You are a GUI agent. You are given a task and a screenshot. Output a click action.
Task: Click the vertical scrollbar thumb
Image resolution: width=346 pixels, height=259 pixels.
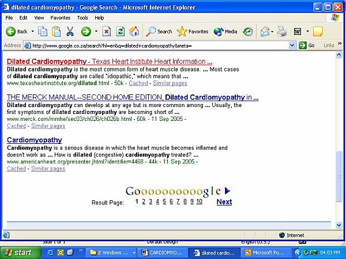tap(339, 176)
